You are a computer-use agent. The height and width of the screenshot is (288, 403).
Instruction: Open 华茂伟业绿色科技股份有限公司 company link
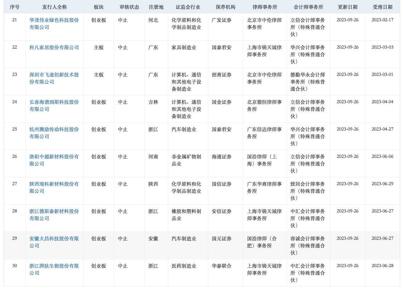54,24
